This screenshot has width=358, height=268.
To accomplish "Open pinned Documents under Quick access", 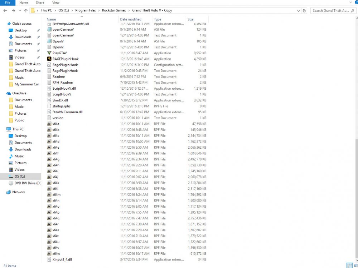I will point(23,44).
